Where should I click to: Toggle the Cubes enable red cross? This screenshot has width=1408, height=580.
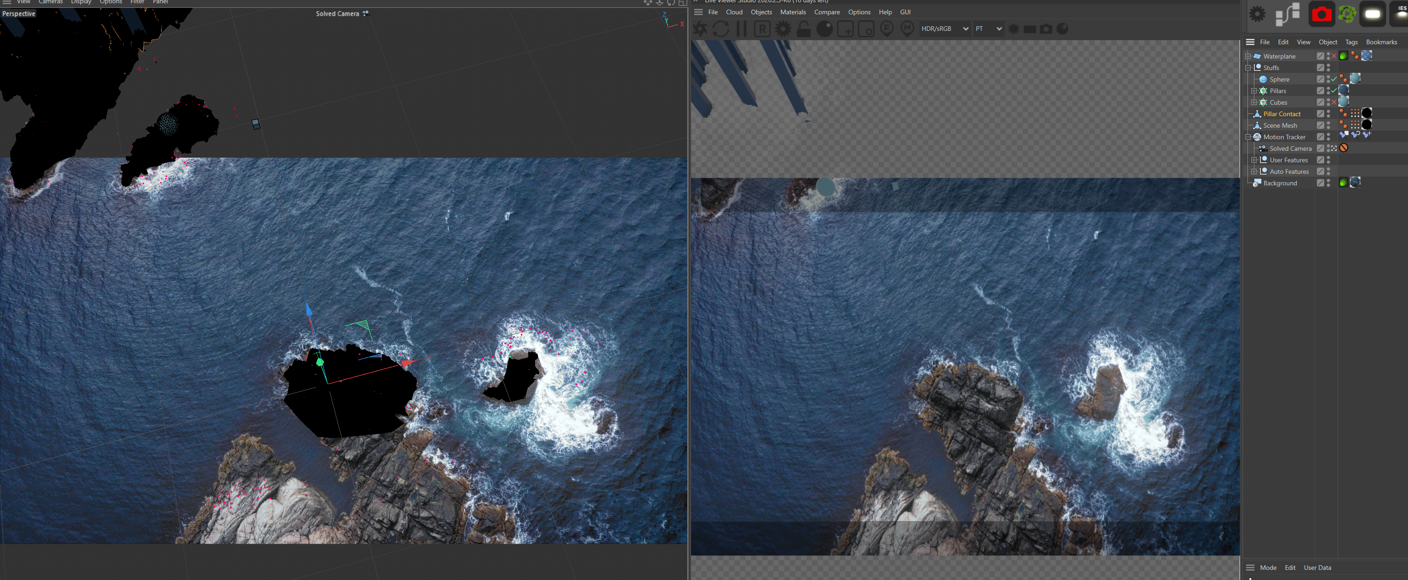1334,103
